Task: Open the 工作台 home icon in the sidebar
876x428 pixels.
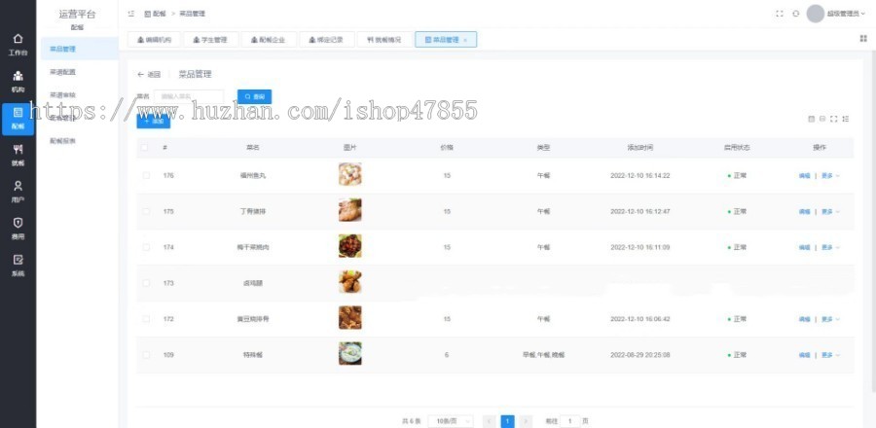Action: [18, 39]
